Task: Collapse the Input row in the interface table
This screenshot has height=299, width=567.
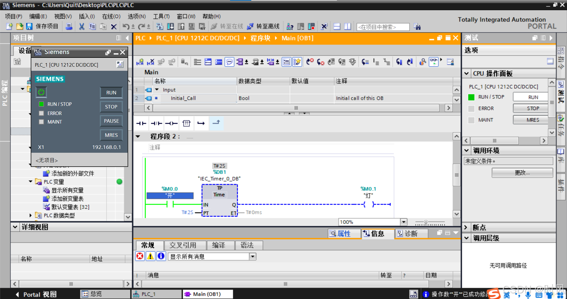Action: click(157, 90)
